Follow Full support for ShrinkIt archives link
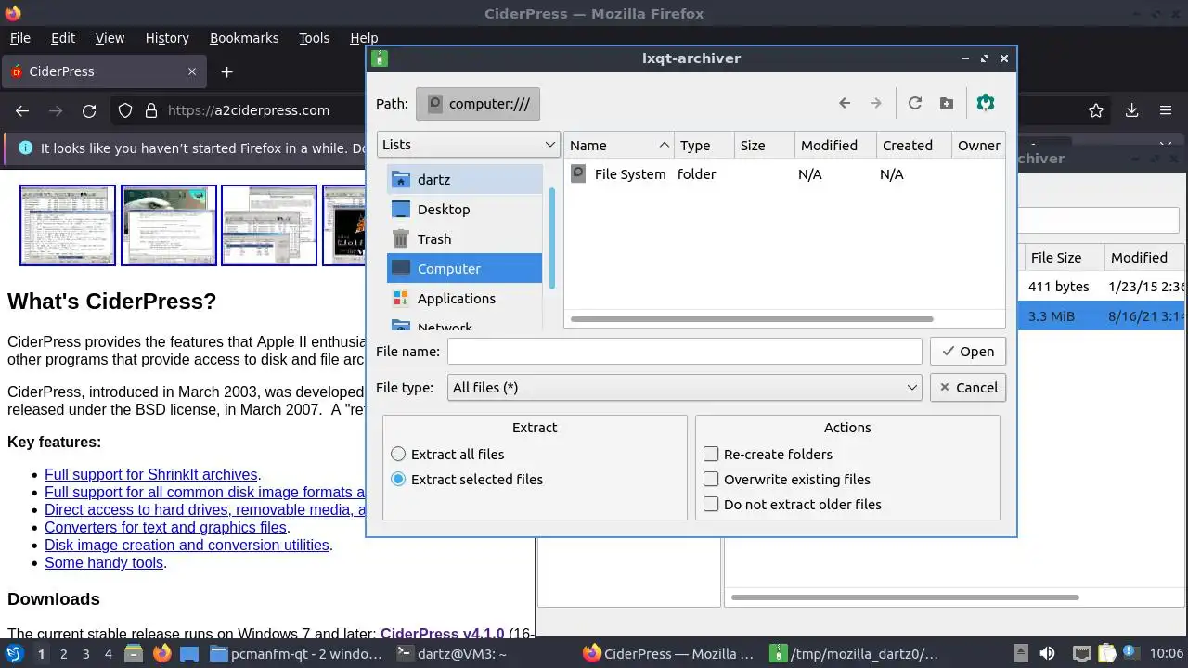Screen dimensions: 1188x668 click(151, 475)
